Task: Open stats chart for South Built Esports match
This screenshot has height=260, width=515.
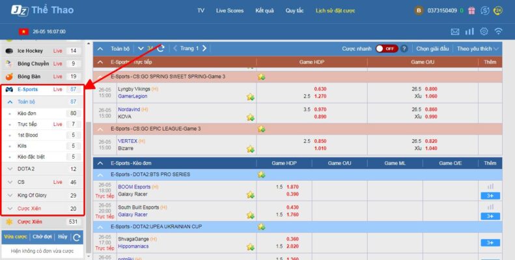Action: [x=490, y=207]
